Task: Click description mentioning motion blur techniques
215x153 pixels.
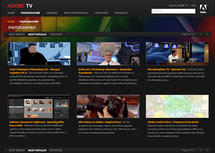Action: pyautogui.click(x=108, y=78)
